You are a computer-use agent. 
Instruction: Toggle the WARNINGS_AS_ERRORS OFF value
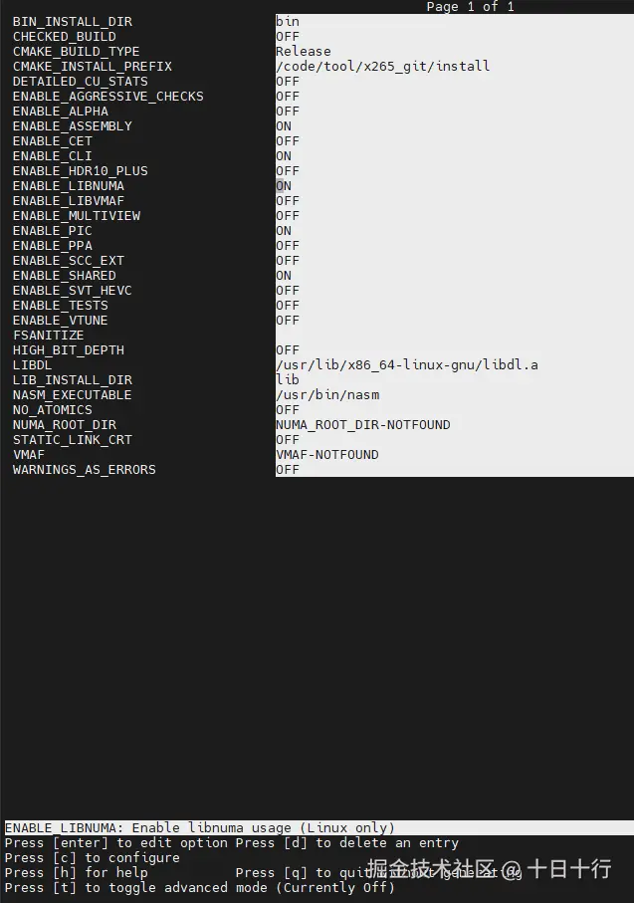pos(288,470)
